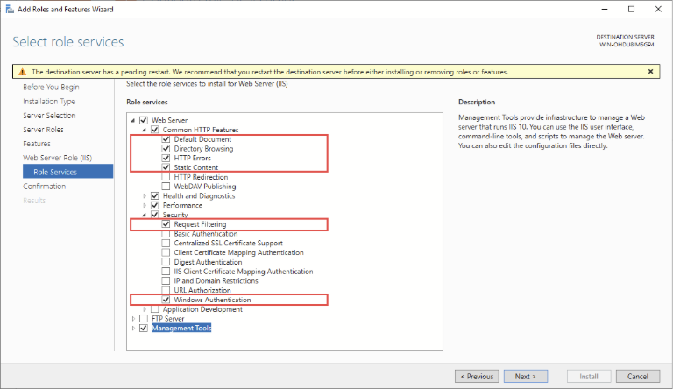Check the WebDAV Publishing checkbox
The image size is (673, 389).
(166, 187)
